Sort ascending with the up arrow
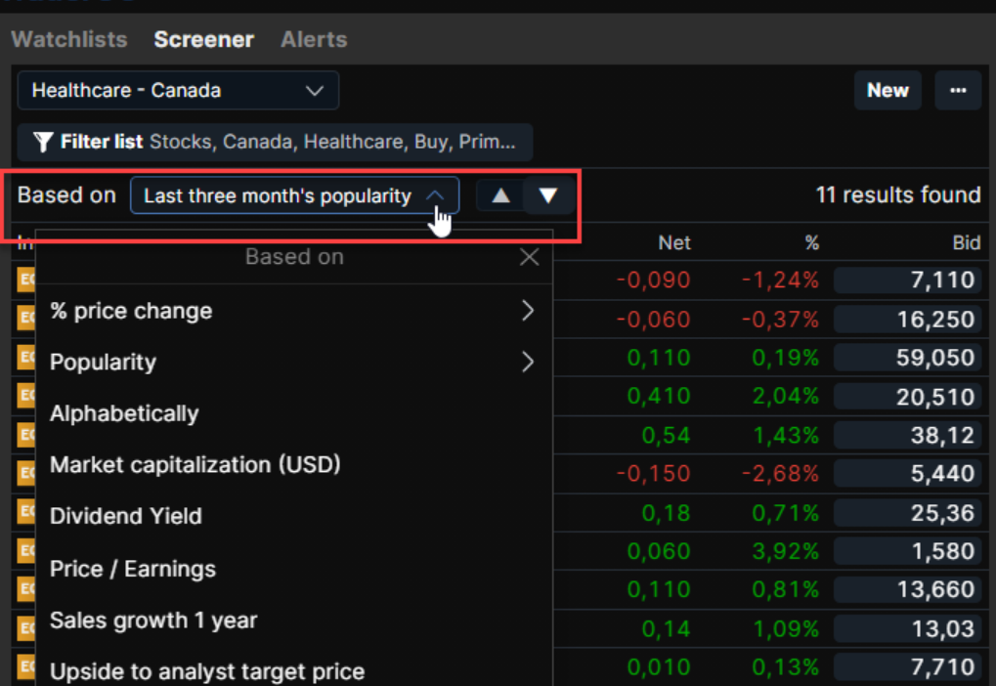The width and height of the screenshot is (996, 686). pos(500,195)
